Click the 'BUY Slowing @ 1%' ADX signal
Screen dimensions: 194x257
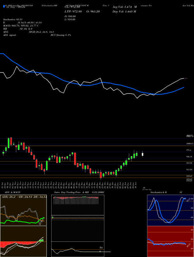point(61,35)
